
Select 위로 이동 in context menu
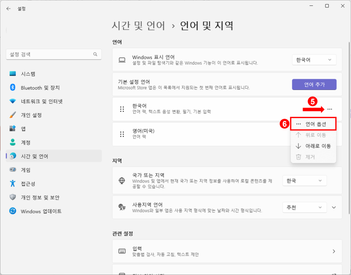coord(313,135)
